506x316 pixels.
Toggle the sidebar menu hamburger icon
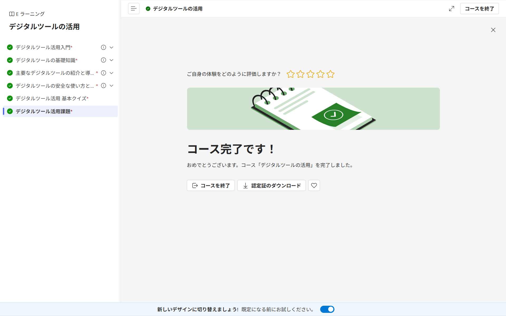134,9
